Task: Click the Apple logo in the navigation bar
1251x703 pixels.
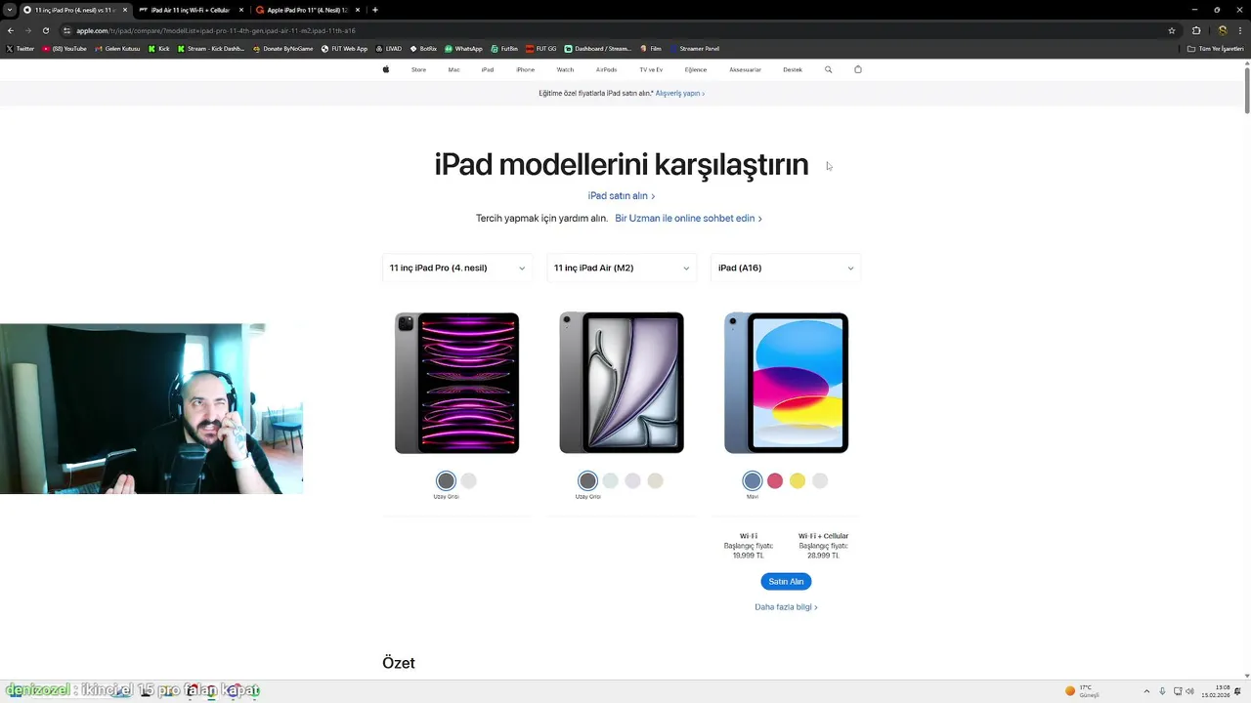Action: (x=386, y=69)
